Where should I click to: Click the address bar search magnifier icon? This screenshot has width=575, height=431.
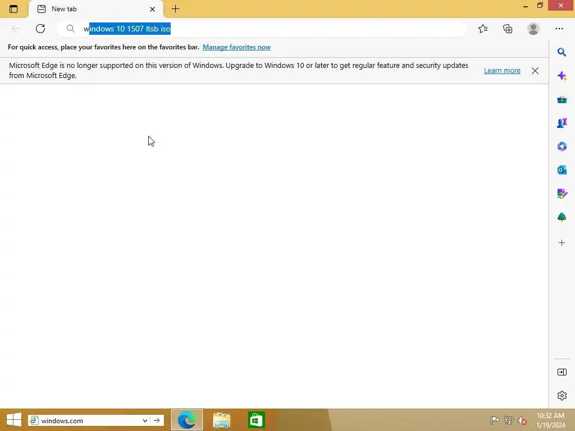coord(71,29)
